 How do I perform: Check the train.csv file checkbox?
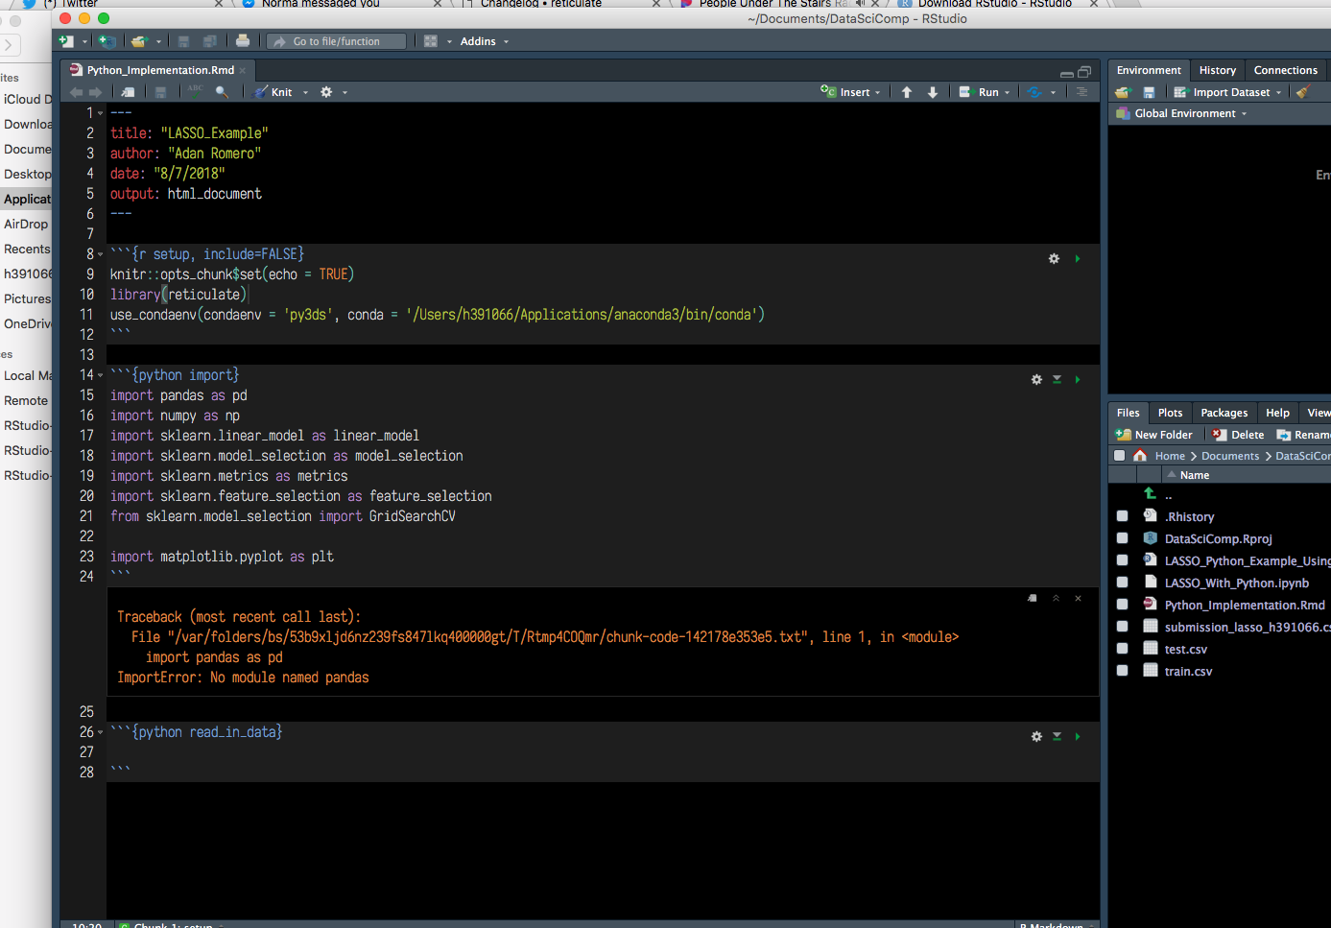[x=1122, y=670]
